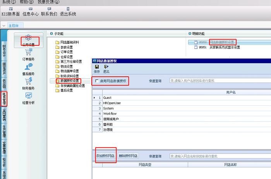Open 帮助(H) menu
Screen dimensions: 271x179
point(26,2)
